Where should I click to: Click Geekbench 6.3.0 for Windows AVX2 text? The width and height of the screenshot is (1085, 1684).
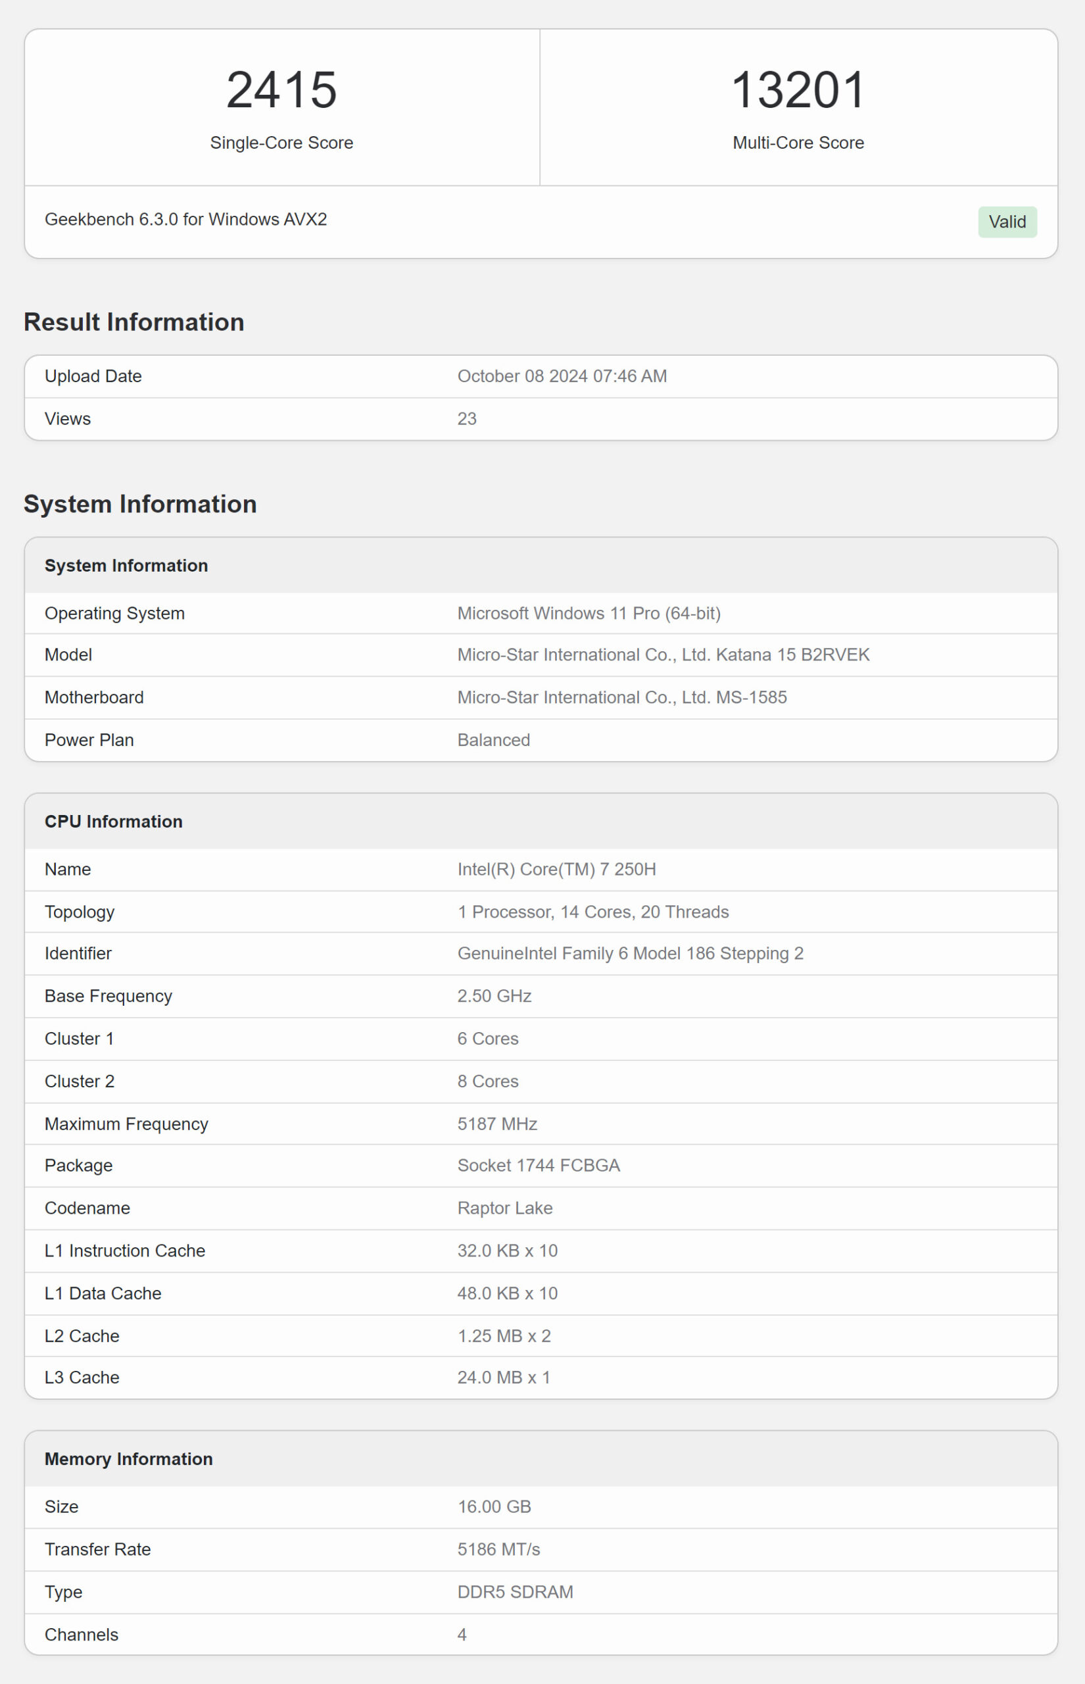[186, 219]
